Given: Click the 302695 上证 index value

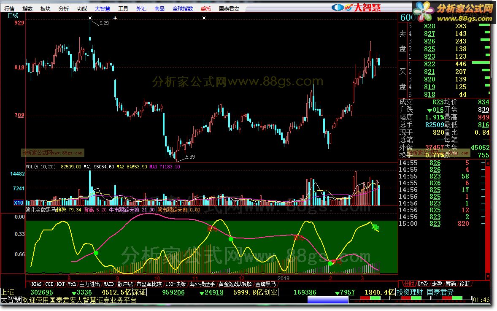Looking at the screenshot, I should [41, 292].
